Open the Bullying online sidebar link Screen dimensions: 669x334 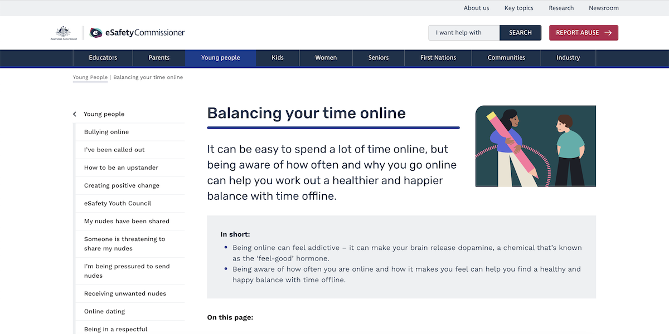pyautogui.click(x=106, y=131)
